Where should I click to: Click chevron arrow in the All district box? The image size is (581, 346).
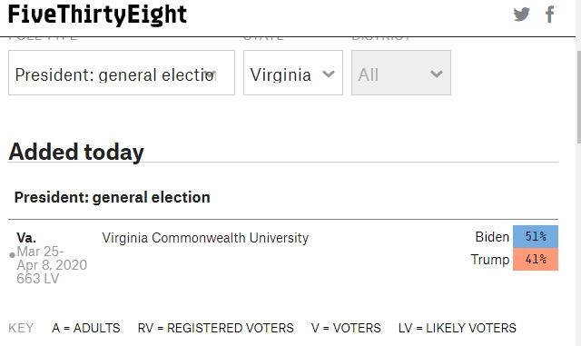pyautogui.click(x=437, y=74)
